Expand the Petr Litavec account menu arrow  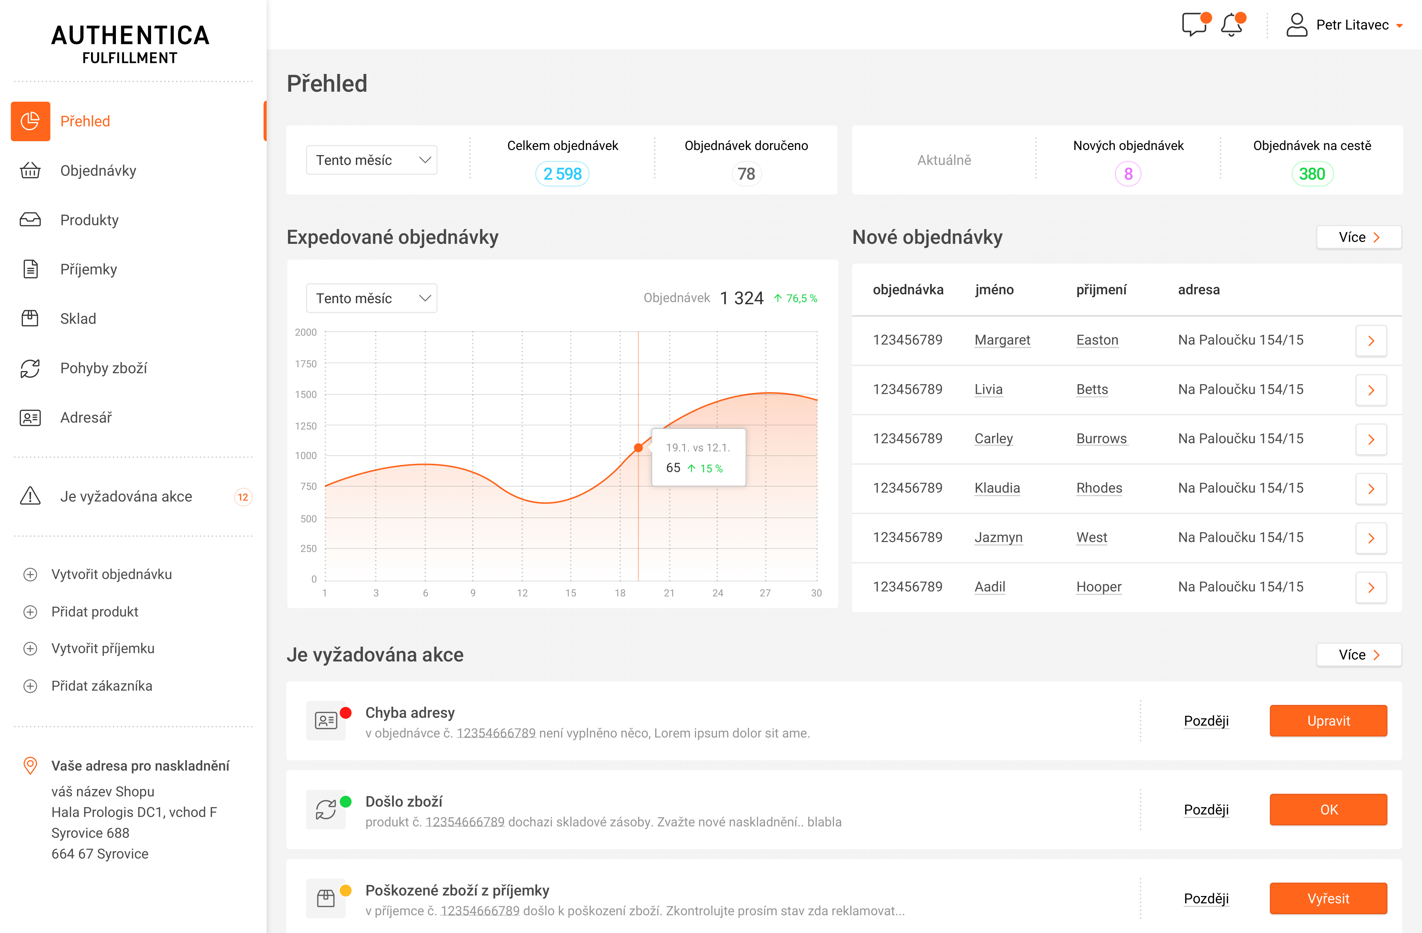1399,26
